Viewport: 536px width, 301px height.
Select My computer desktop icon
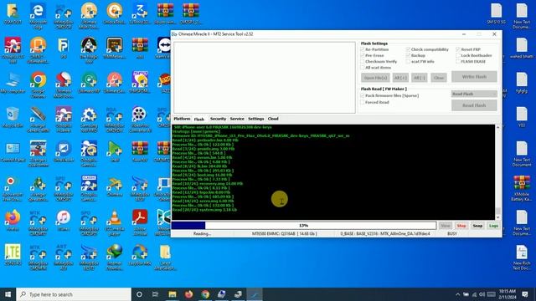coord(13,83)
